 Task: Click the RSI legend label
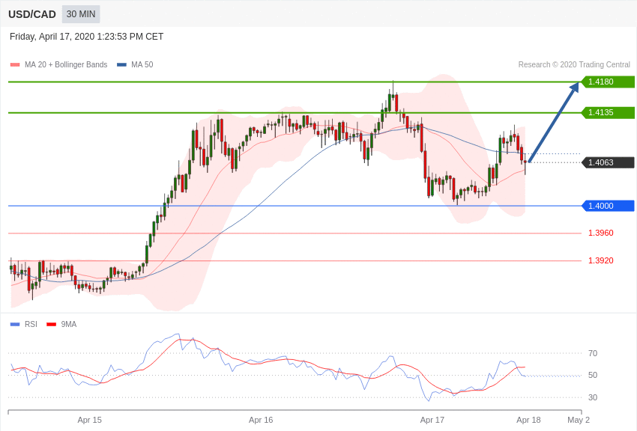[31, 324]
